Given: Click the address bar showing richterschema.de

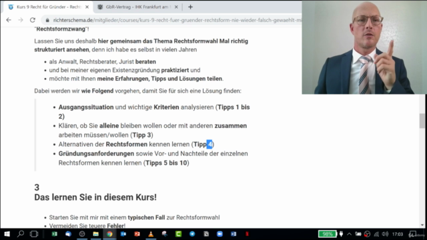Looking at the screenshot, I should (174, 20).
